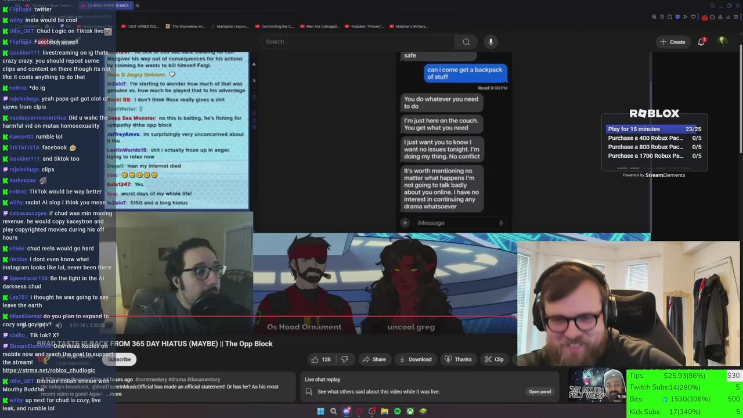Open the Windows Start menu
The width and height of the screenshot is (743, 418).
(x=320, y=411)
